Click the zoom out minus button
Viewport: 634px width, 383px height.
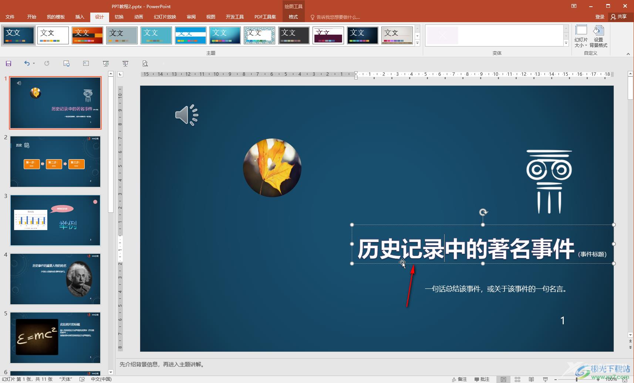[556, 379]
